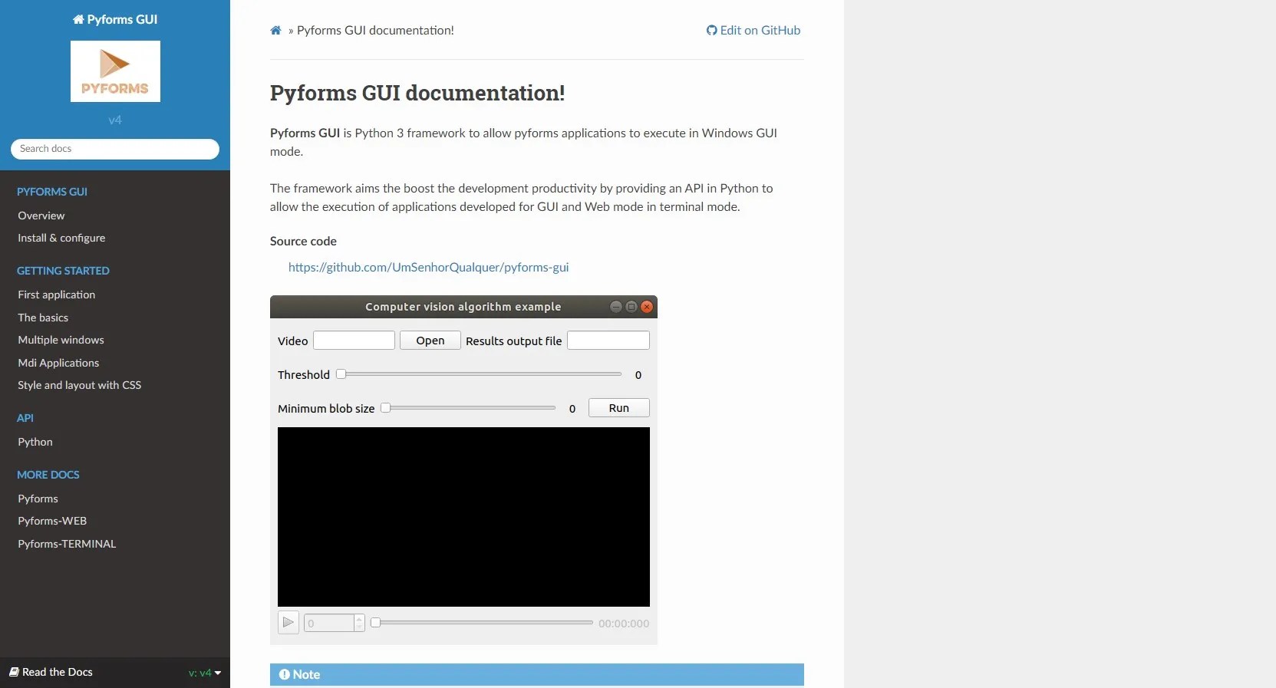
Task: Click the Note exclamation icon
Action: click(x=285, y=674)
